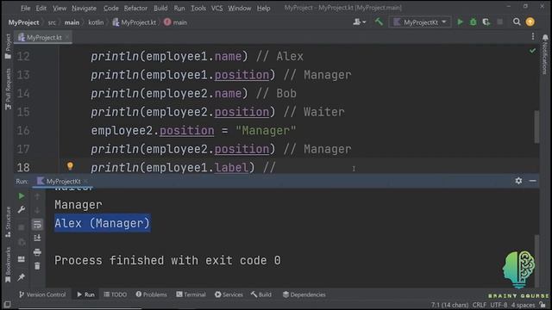Click the layout icon in Run panel
Viewport: 552px width, 310px height.
tap(22, 259)
